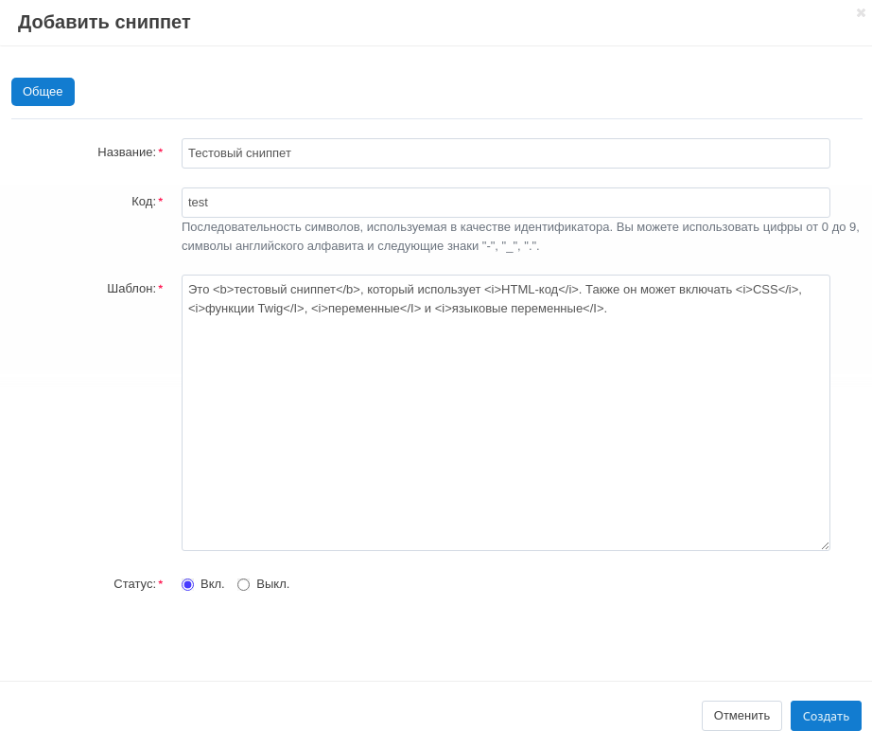Grab the textarea resize handle corner
872x748 pixels.
click(x=825, y=545)
